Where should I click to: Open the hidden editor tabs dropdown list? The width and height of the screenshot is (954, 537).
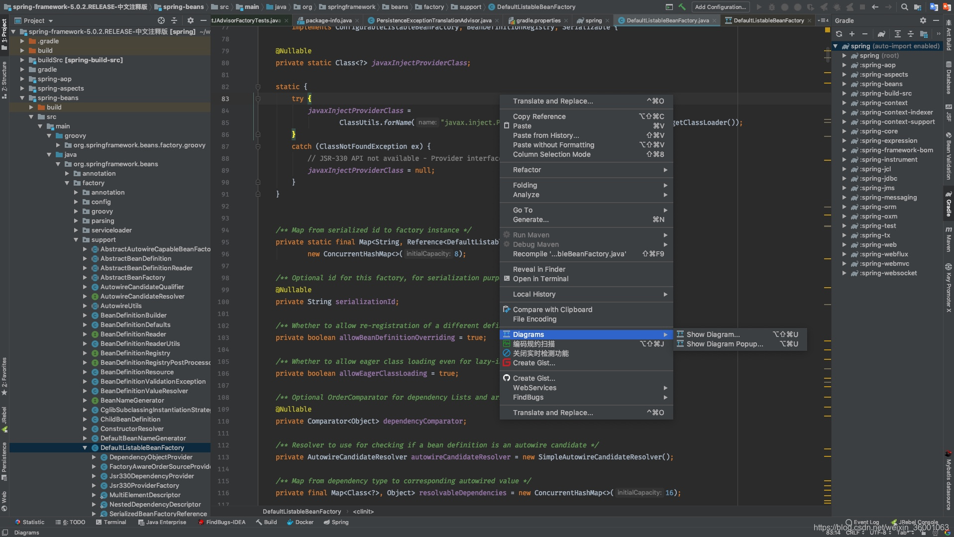(823, 20)
